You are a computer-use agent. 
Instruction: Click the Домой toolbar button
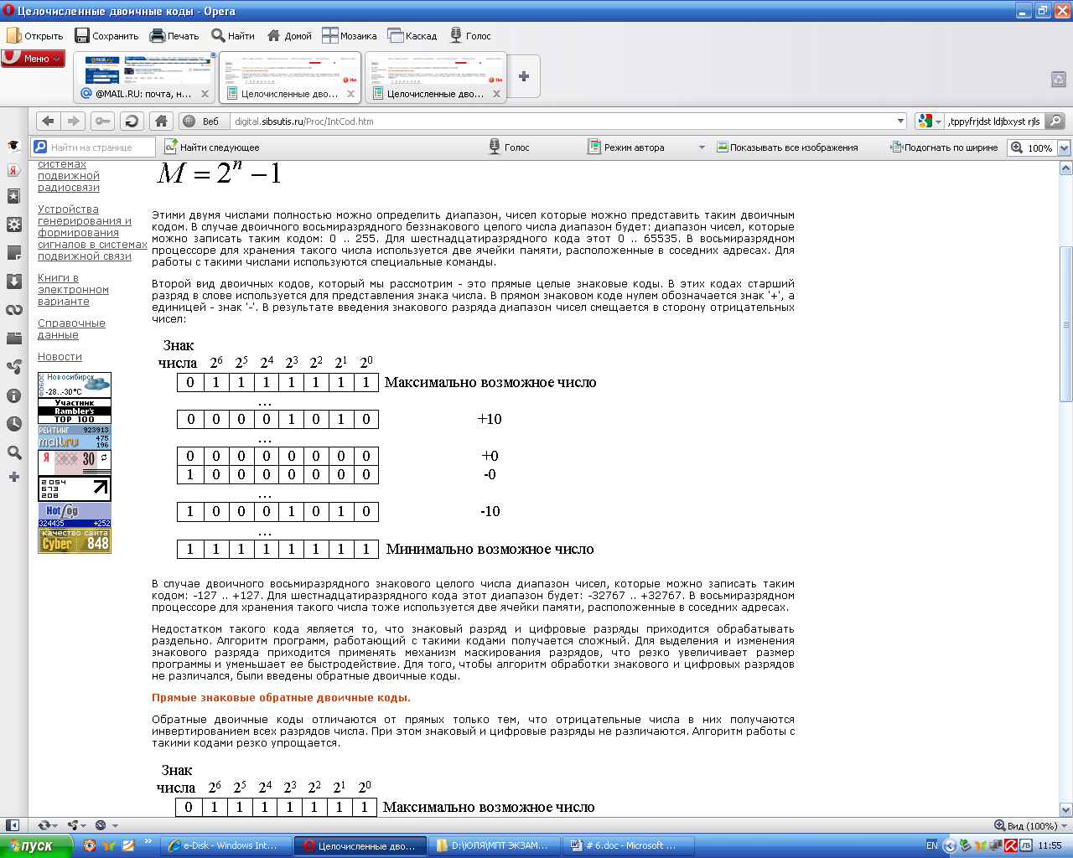click(x=289, y=35)
